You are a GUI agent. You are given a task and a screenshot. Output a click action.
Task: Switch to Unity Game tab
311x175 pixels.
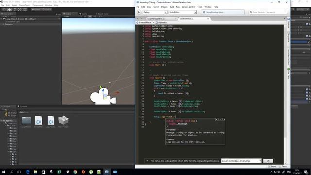pos(83,14)
